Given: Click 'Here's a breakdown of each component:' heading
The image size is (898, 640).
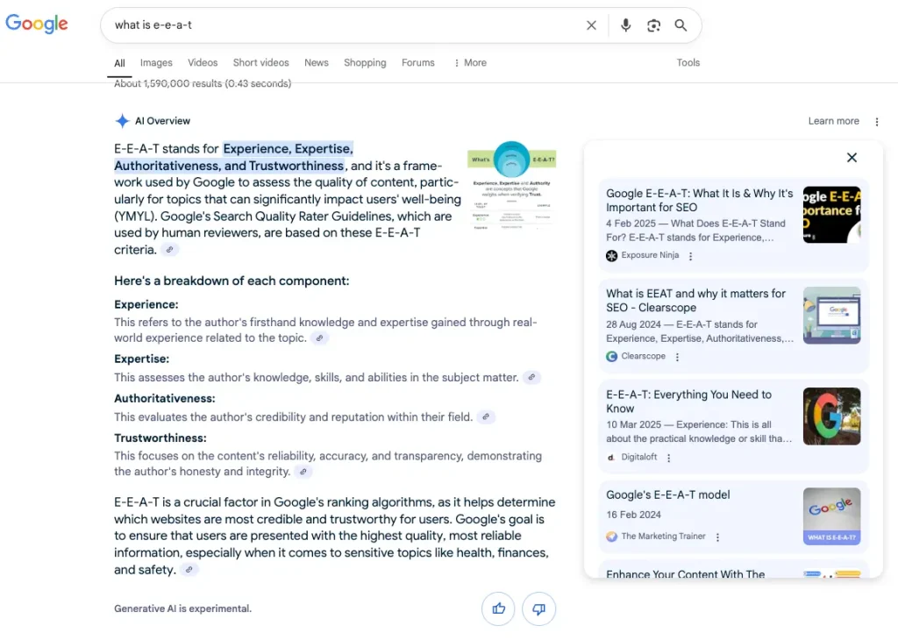Looking at the screenshot, I should pyautogui.click(x=232, y=281).
